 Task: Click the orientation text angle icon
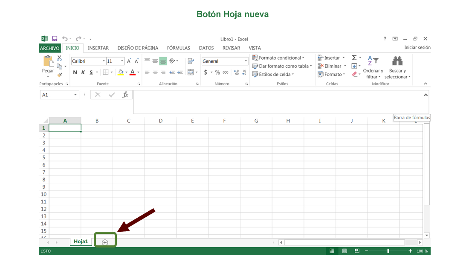click(x=172, y=61)
